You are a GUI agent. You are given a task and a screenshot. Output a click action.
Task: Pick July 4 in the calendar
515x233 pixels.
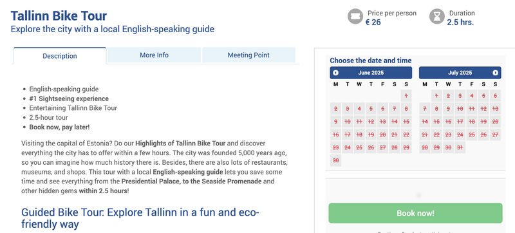point(472,96)
